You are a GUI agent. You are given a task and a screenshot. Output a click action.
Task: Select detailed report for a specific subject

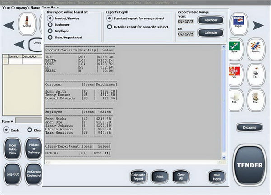(138, 27)
